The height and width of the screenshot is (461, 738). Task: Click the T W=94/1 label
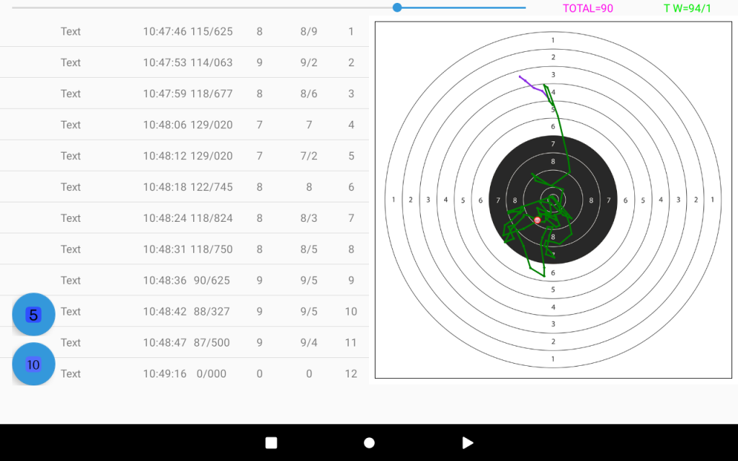(x=687, y=9)
